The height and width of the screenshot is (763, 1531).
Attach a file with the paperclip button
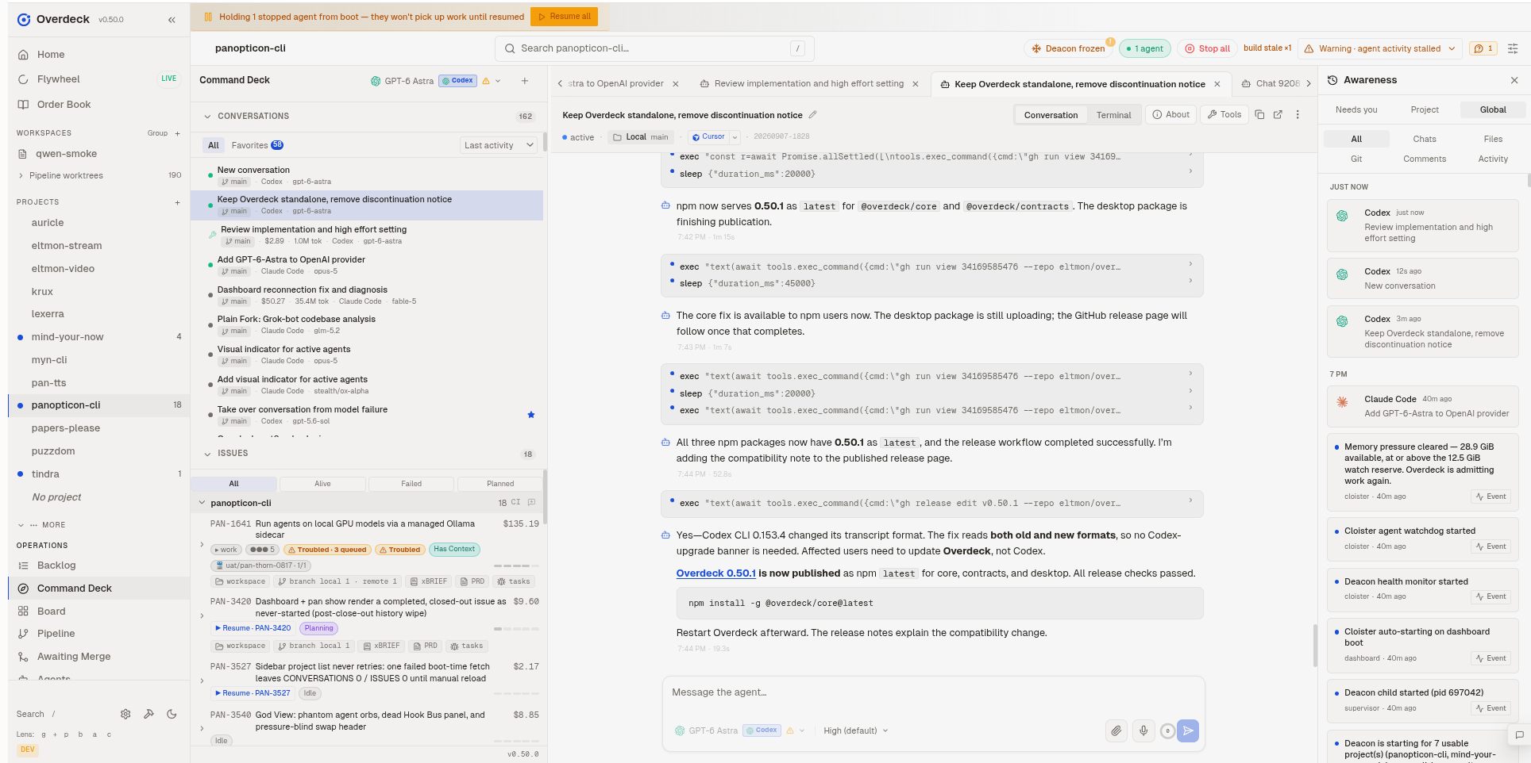(1116, 730)
